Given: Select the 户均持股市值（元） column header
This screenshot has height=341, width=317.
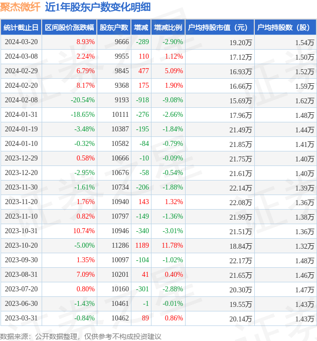Looking at the screenshot, I should point(220,28).
